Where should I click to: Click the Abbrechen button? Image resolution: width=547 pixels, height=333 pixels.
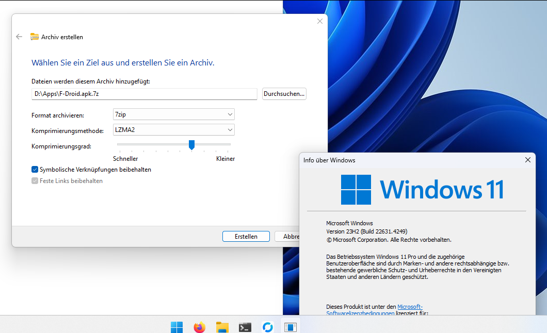point(287,236)
